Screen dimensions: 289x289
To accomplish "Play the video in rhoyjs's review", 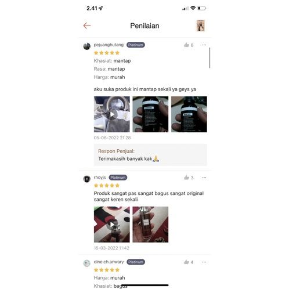I will [112, 225].
